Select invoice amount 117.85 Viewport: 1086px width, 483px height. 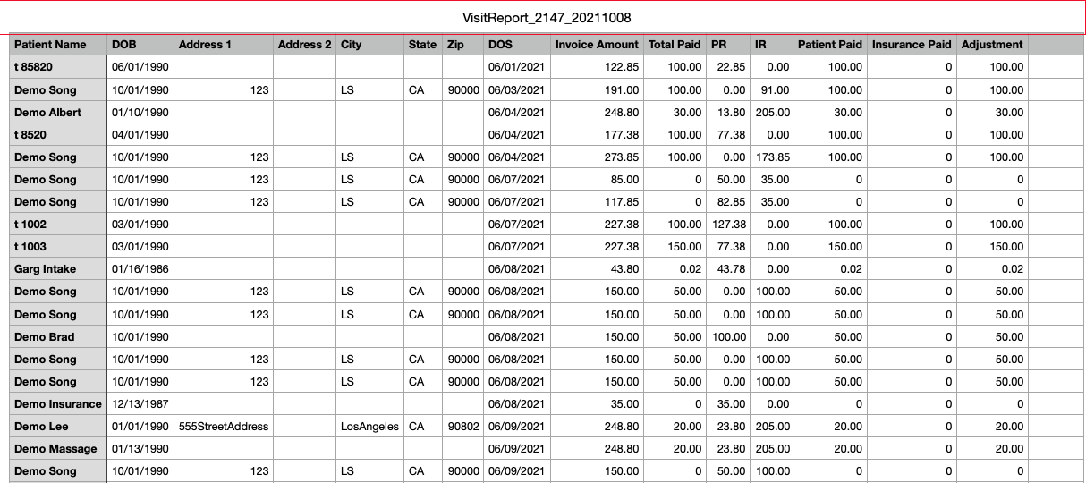(598, 201)
